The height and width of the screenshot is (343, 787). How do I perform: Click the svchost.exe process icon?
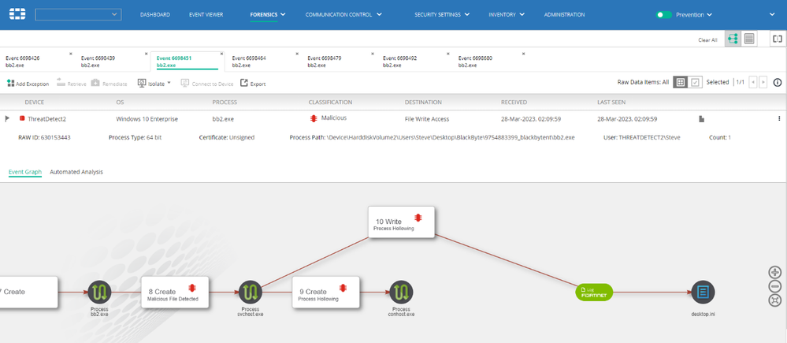(x=250, y=292)
